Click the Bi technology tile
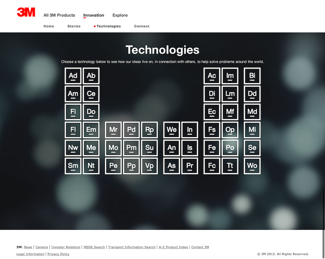 point(252,76)
